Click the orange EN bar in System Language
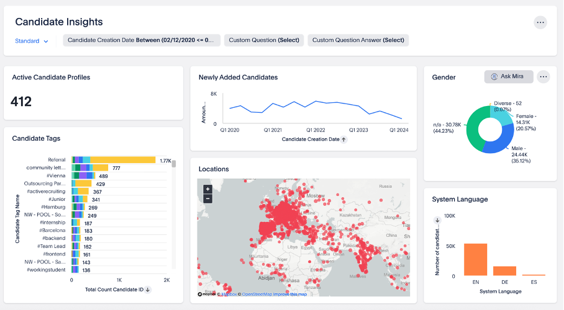This screenshot has height=310, width=564. [x=475, y=259]
